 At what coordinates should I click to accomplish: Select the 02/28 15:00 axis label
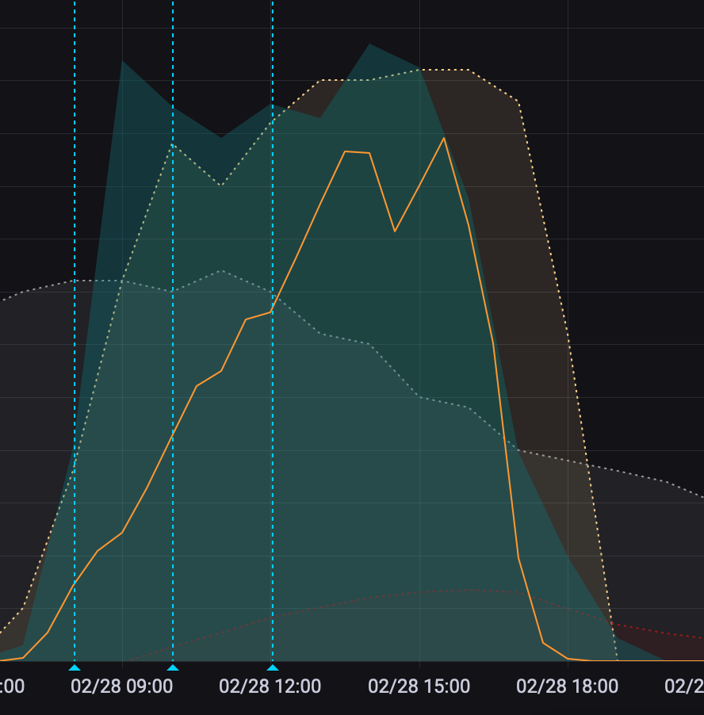(x=419, y=686)
